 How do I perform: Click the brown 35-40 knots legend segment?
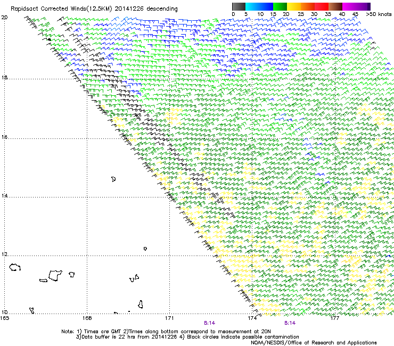tap(335, 6)
